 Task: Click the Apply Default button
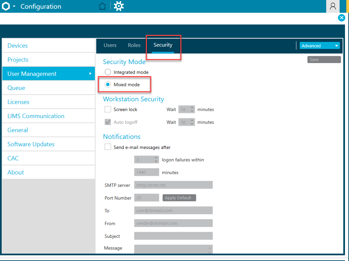point(179,198)
